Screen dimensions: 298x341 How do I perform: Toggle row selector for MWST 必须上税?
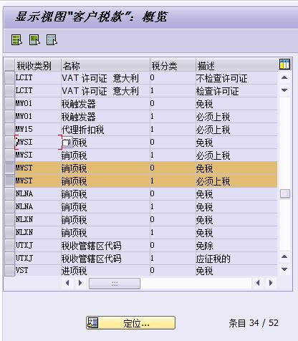coord(9,181)
